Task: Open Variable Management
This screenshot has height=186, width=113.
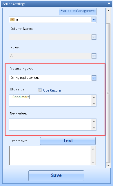Action: [78, 11]
